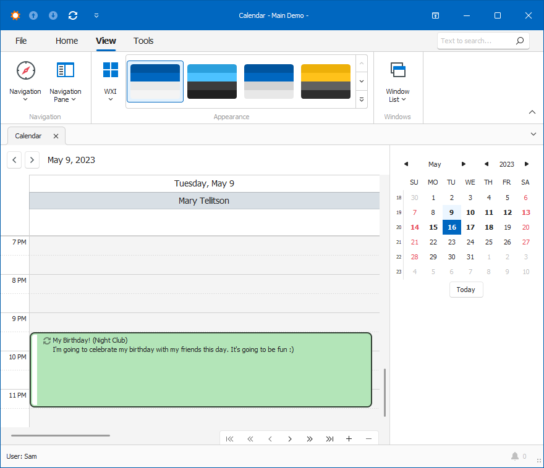The image size is (544, 468).
Task: Switch to the Home ribbon tab
Action: [x=67, y=41]
